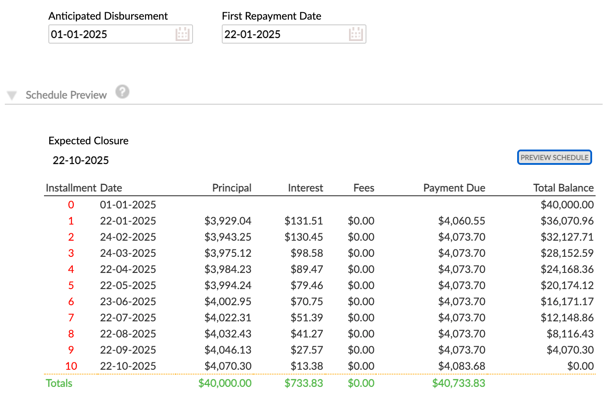Click installment number 1 in schedule
The image size is (603, 402).
(71, 221)
